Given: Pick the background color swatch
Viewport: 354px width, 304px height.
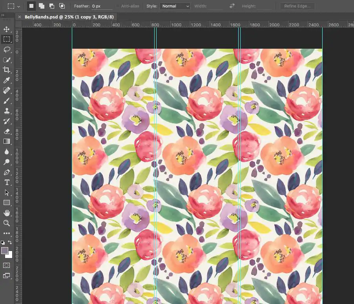Looking at the screenshot, I should coord(10,255).
